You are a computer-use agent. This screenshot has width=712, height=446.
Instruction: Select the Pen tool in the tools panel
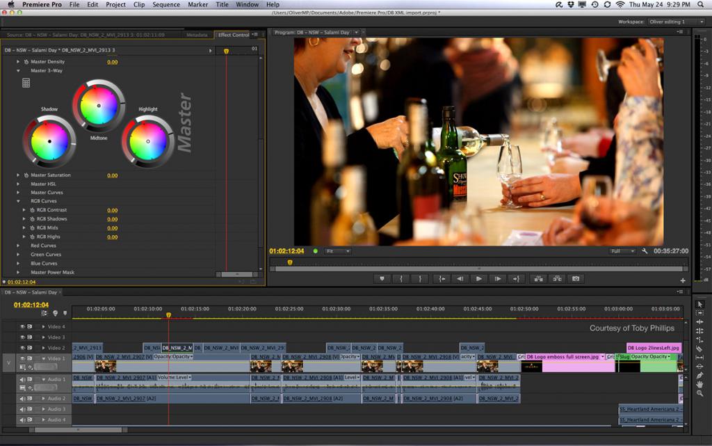(x=700, y=375)
